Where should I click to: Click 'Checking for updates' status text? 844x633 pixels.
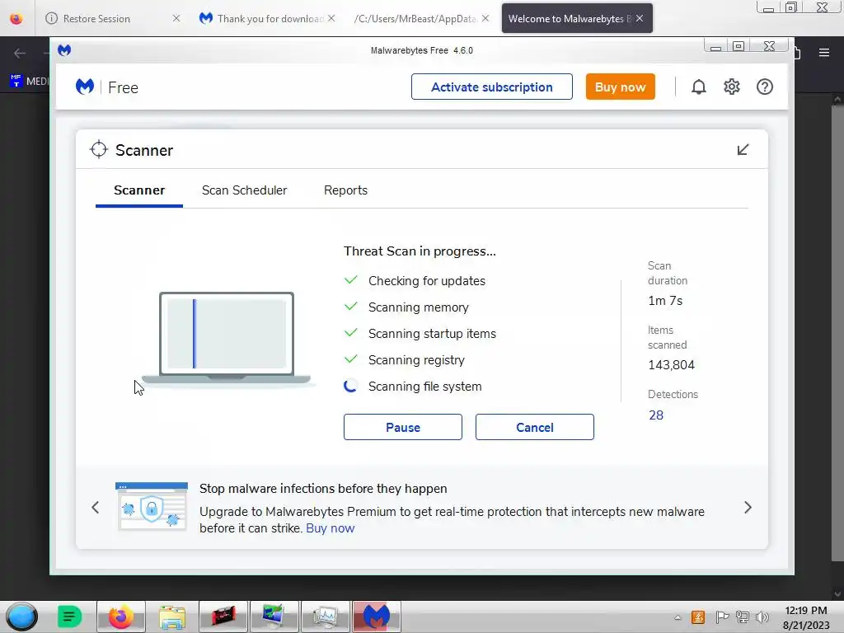[x=427, y=281]
